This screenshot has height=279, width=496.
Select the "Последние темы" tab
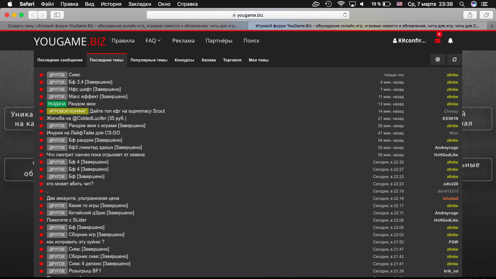click(107, 60)
